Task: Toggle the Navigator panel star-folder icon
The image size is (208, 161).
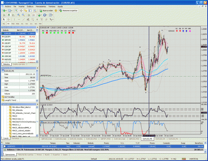Action: tap(26, 11)
